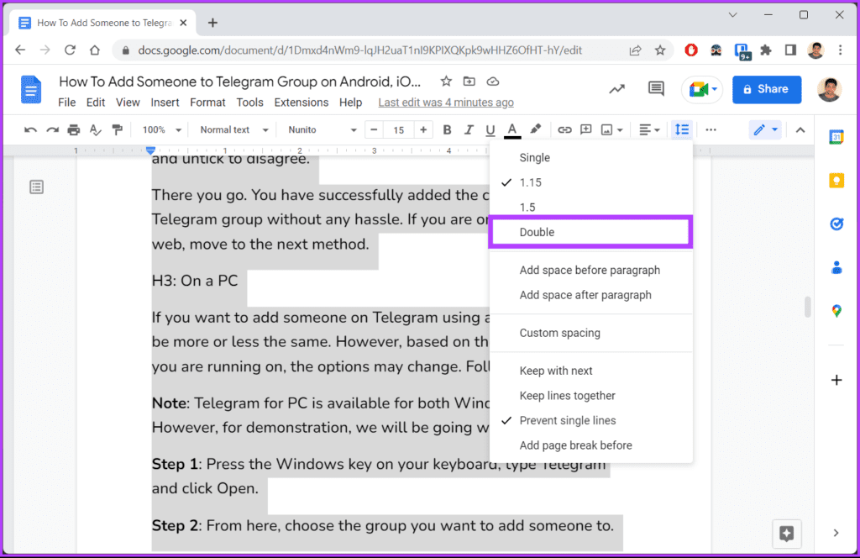
Task: Open the Format menu
Action: [207, 103]
